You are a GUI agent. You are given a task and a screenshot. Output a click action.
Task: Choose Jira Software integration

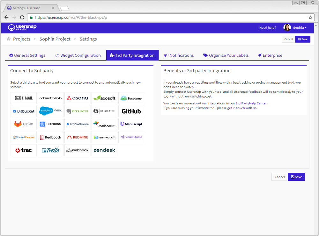[x=78, y=124]
